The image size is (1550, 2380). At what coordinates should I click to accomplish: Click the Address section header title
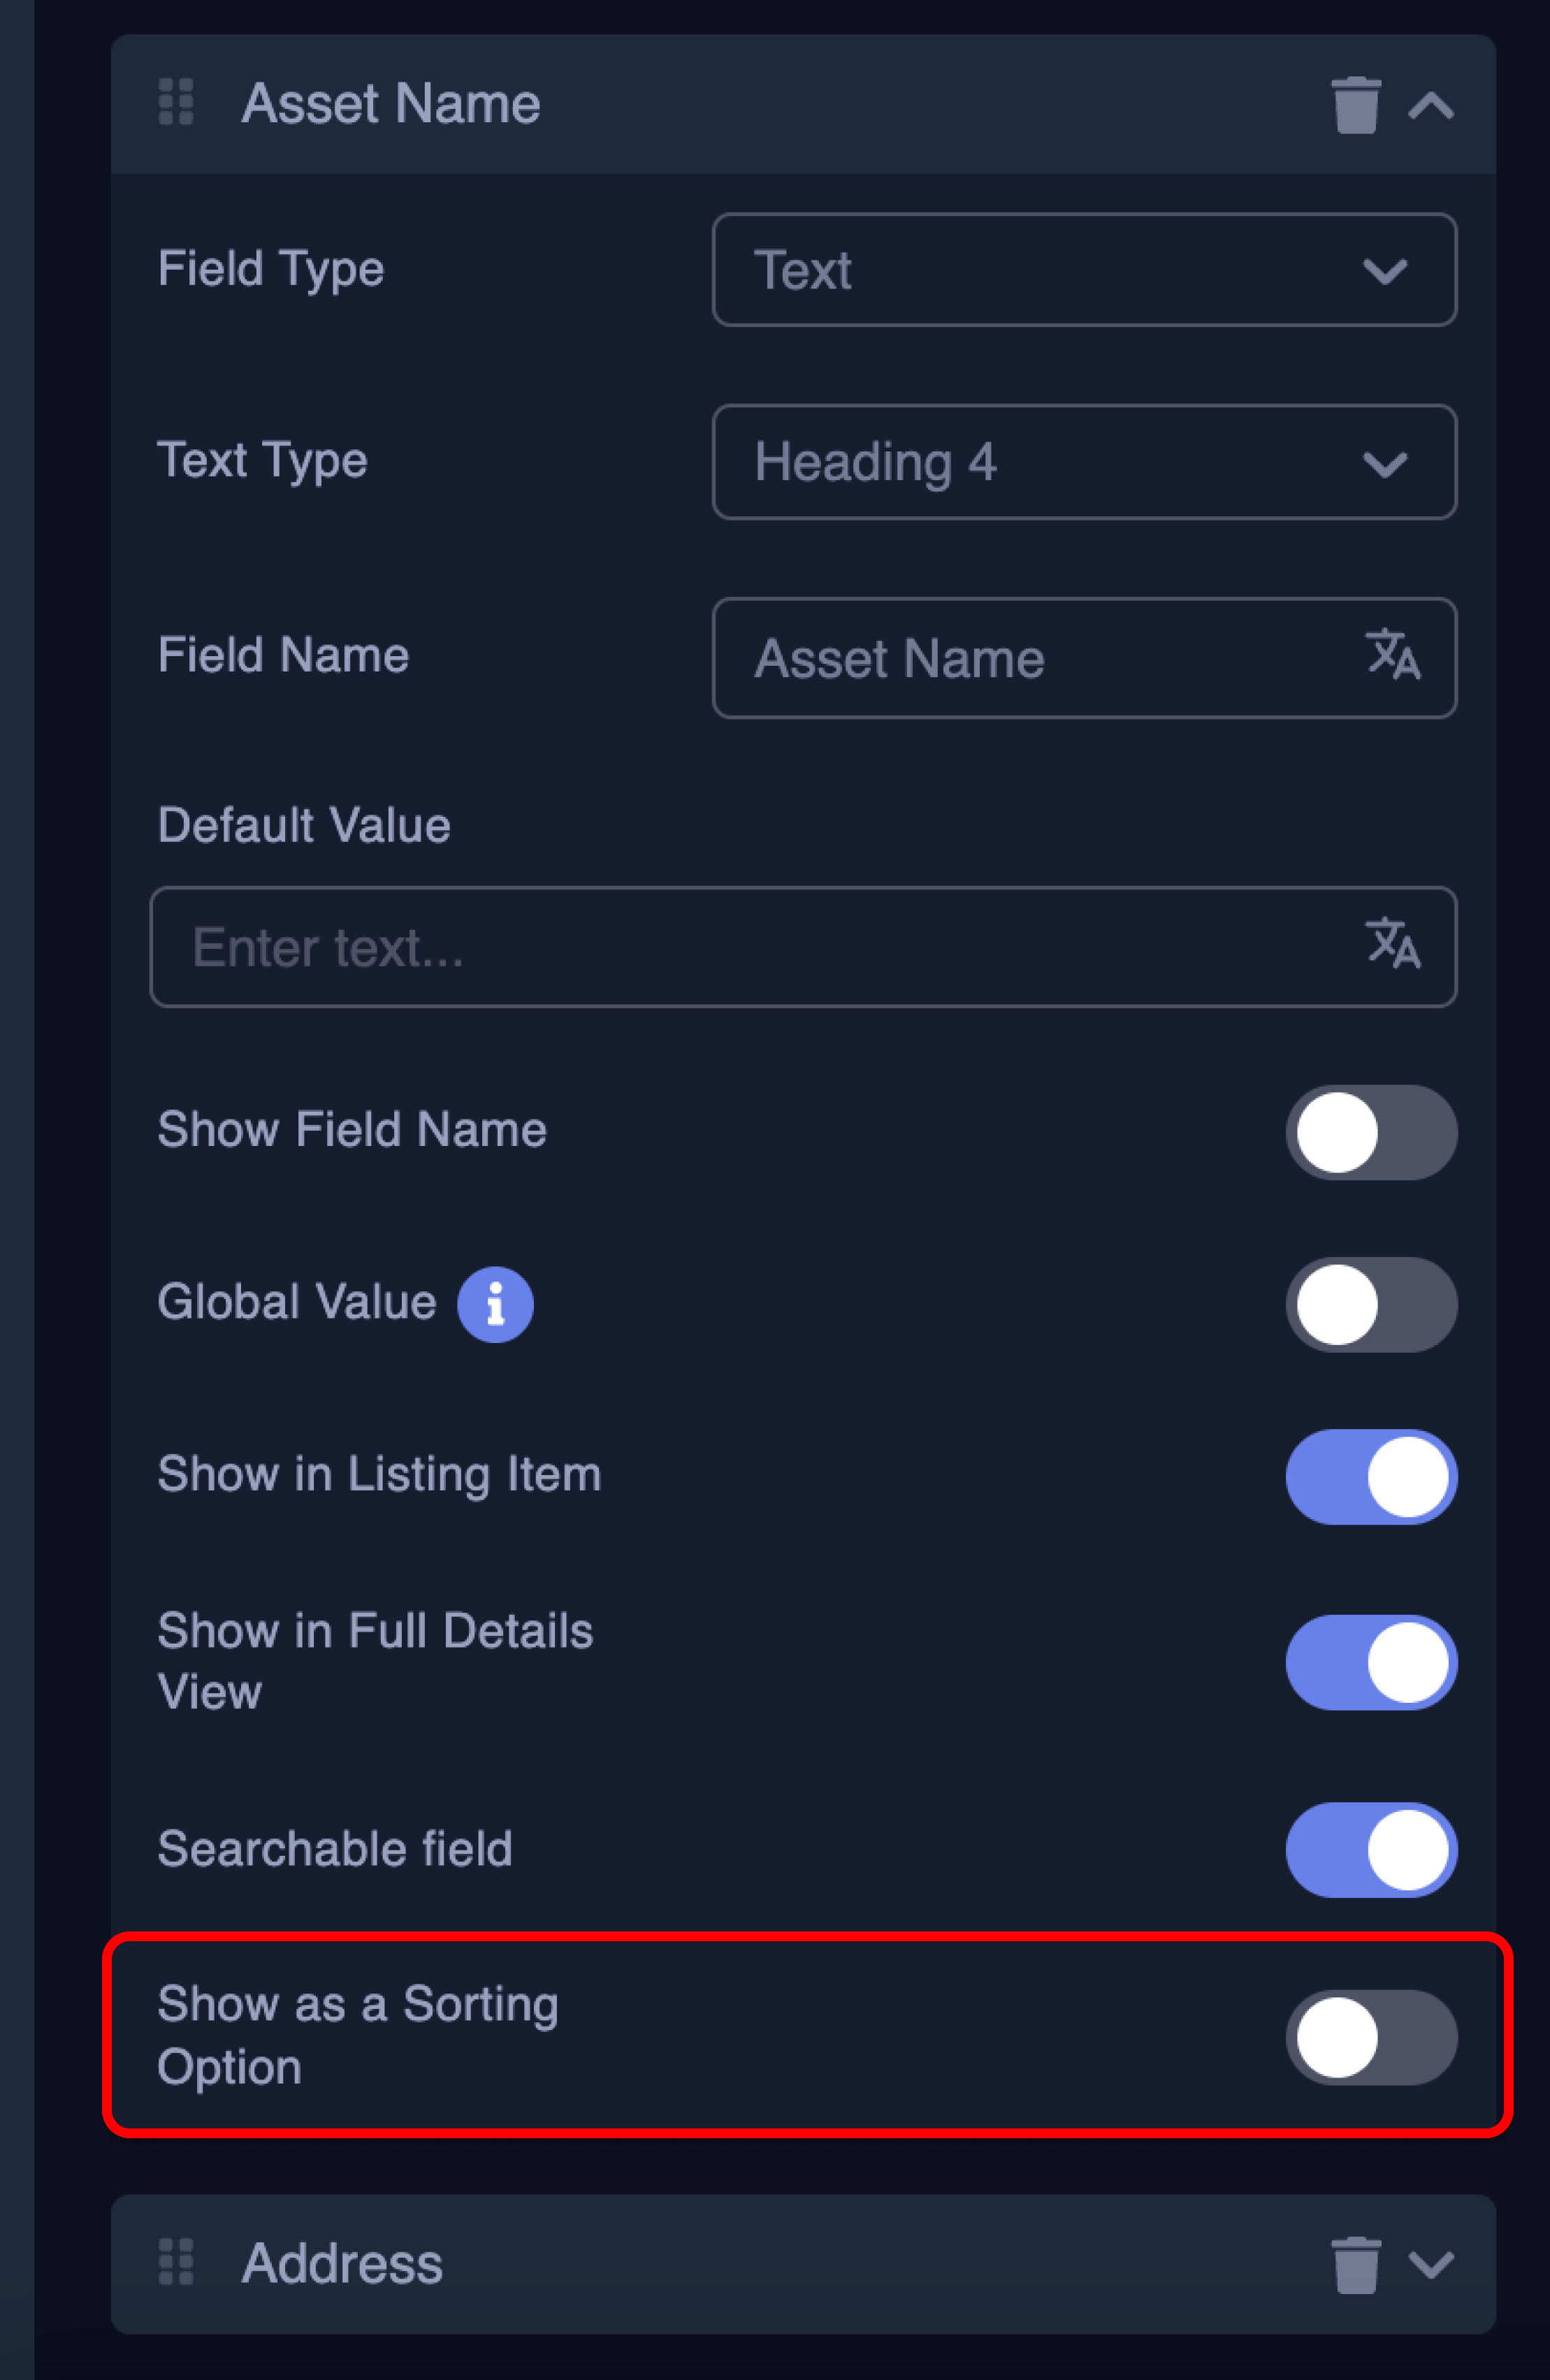[x=342, y=2264]
